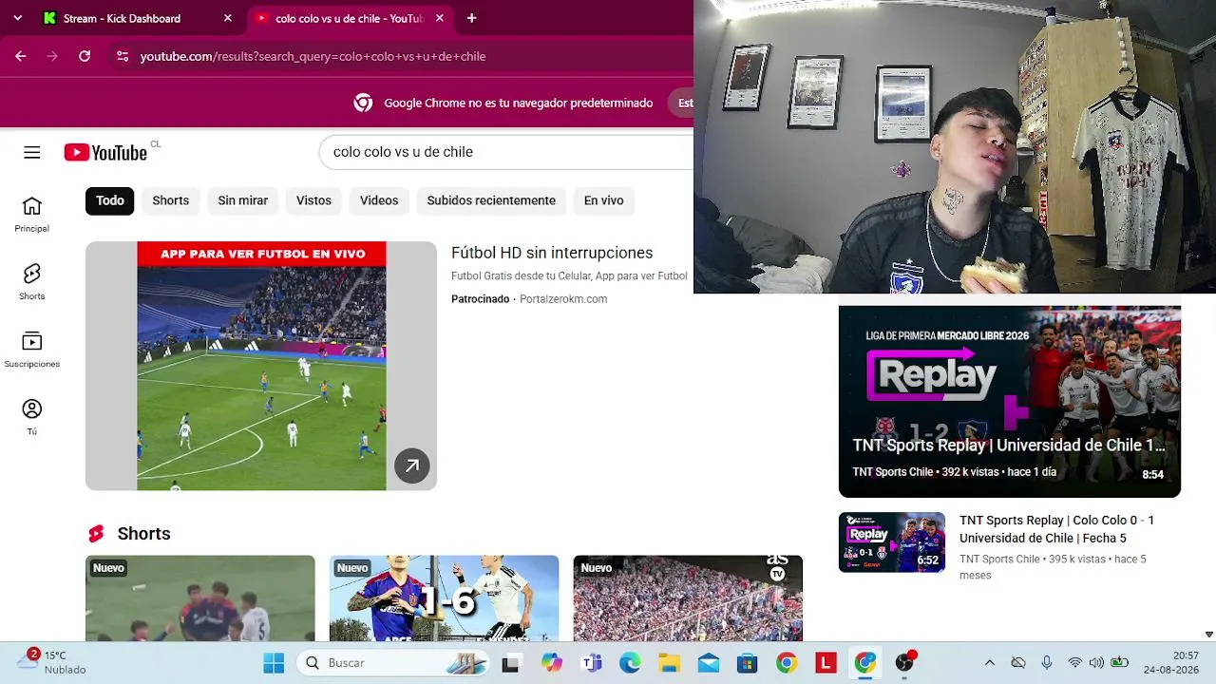Open the YouTube guide hamburger menu

32,152
